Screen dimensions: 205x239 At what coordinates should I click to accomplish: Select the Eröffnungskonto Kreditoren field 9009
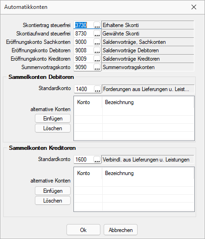84,59
